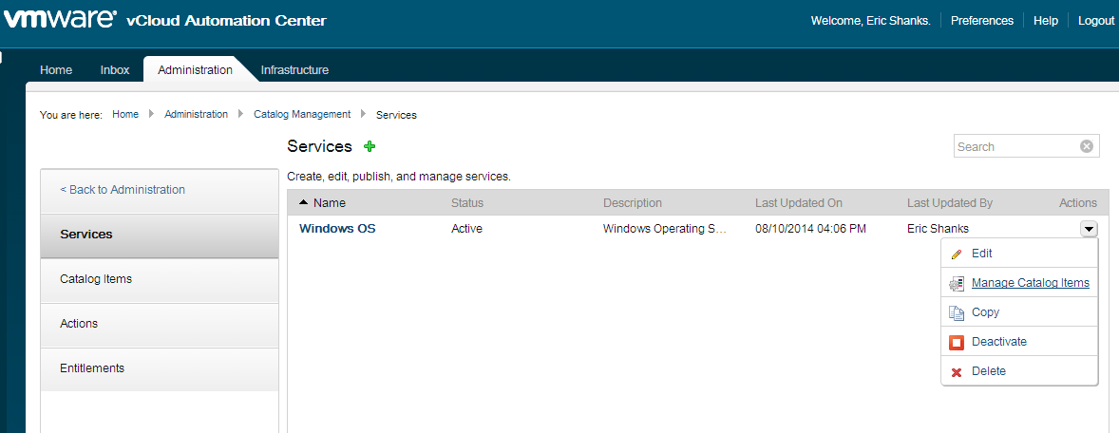The width and height of the screenshot is (1119, 433).
Task: Click the green plus icon to add service
Action: coord(370,146)
